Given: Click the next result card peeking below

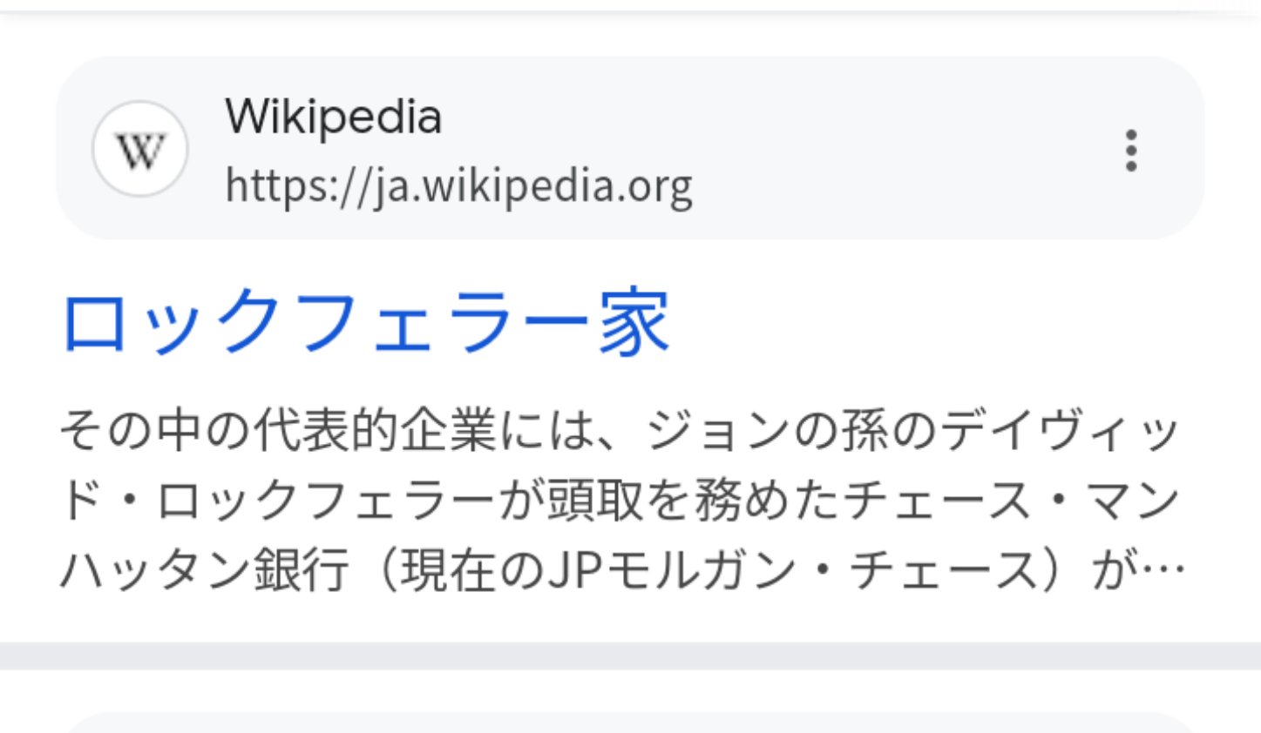Looking at the screenshot, I should (630, 723).
